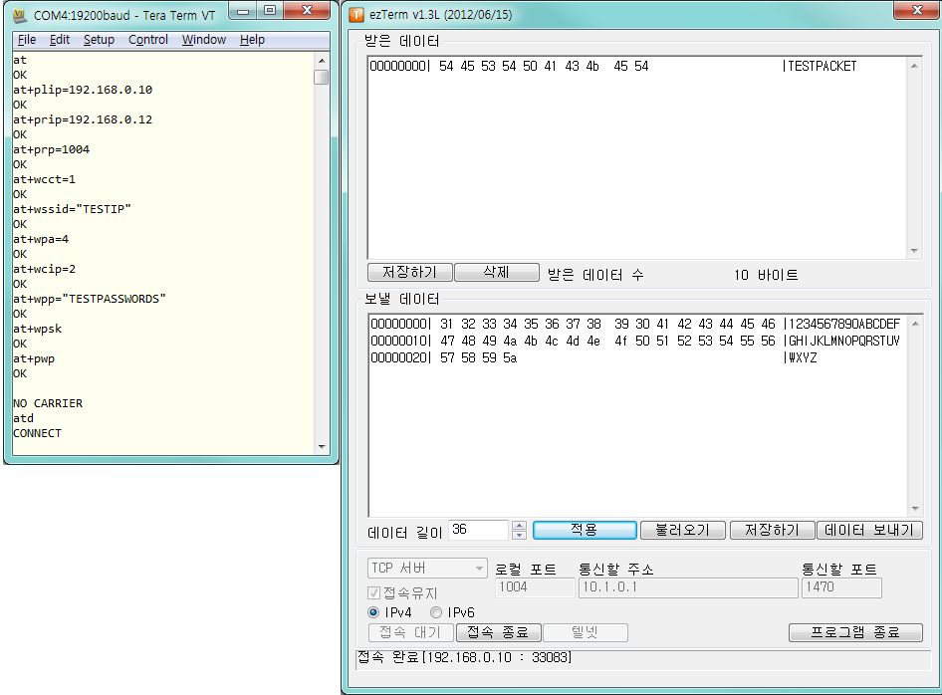
Task: Click the at+wpa=4 line
Action: click(x=41, y=239)
